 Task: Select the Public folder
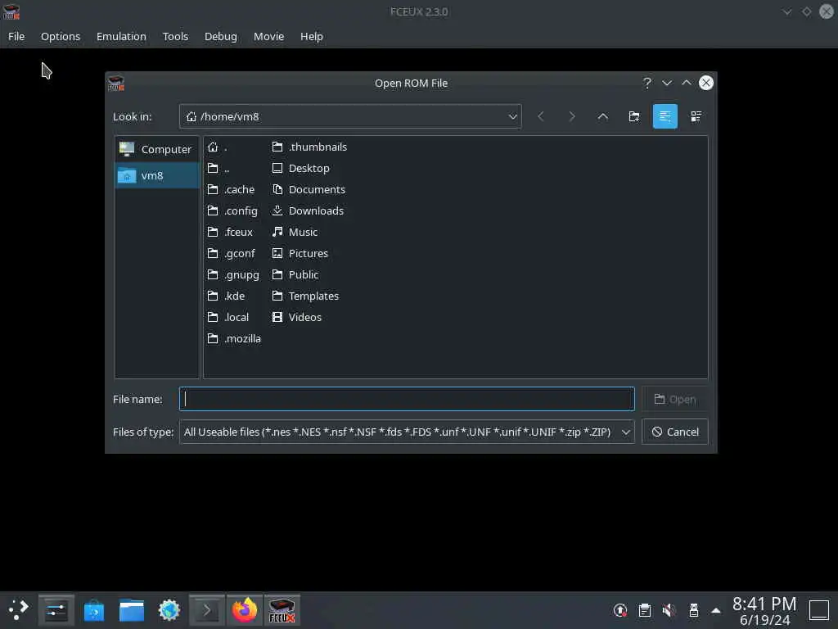[x=295, y=275]
